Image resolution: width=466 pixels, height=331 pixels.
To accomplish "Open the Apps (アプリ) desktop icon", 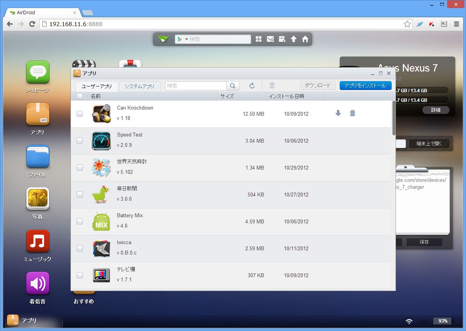I will coord(38,114).
